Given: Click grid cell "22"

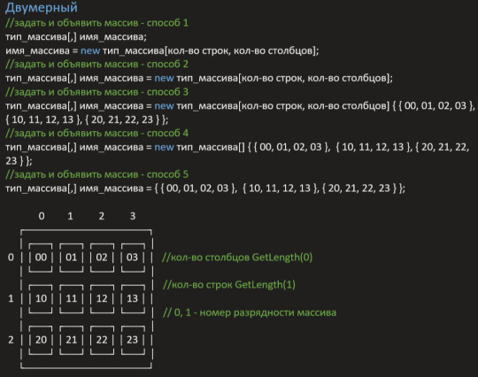Looking at the screenshot, I should (102, 340).
